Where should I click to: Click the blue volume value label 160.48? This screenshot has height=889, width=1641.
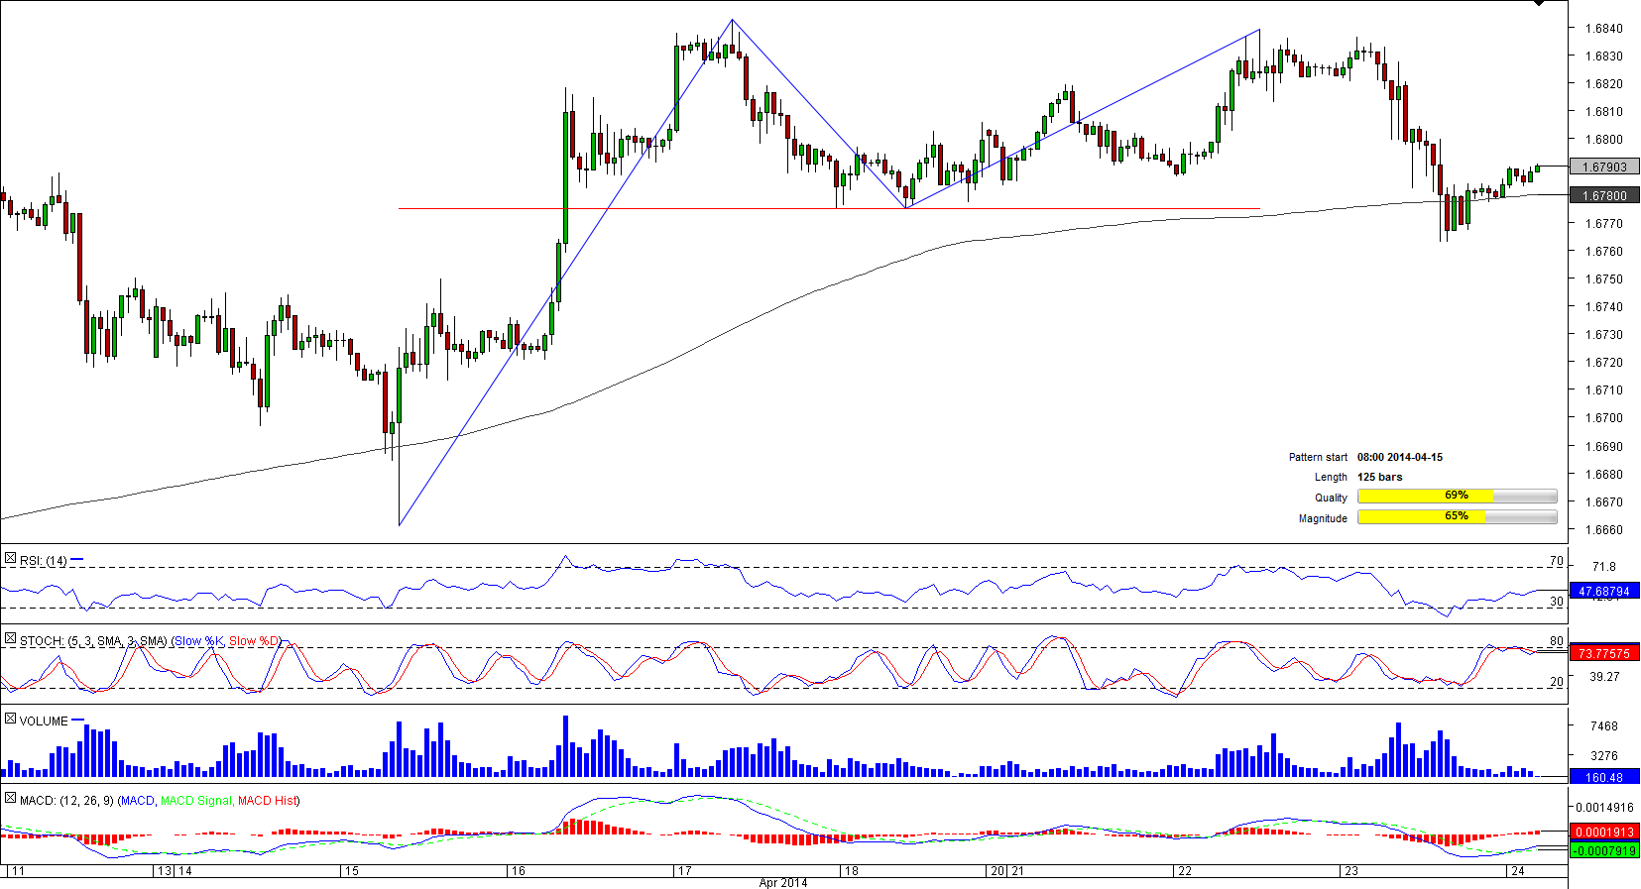[1603, 777]
